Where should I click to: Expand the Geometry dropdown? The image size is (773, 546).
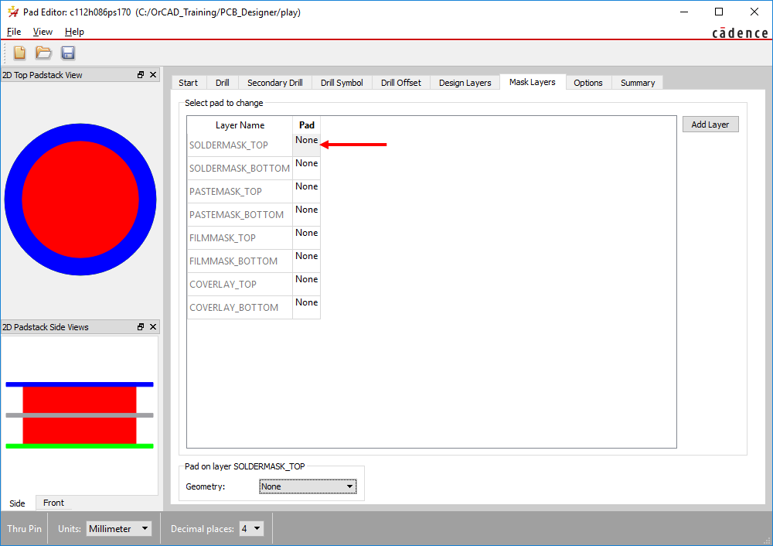pyautogui.click(x=308, y=486)
